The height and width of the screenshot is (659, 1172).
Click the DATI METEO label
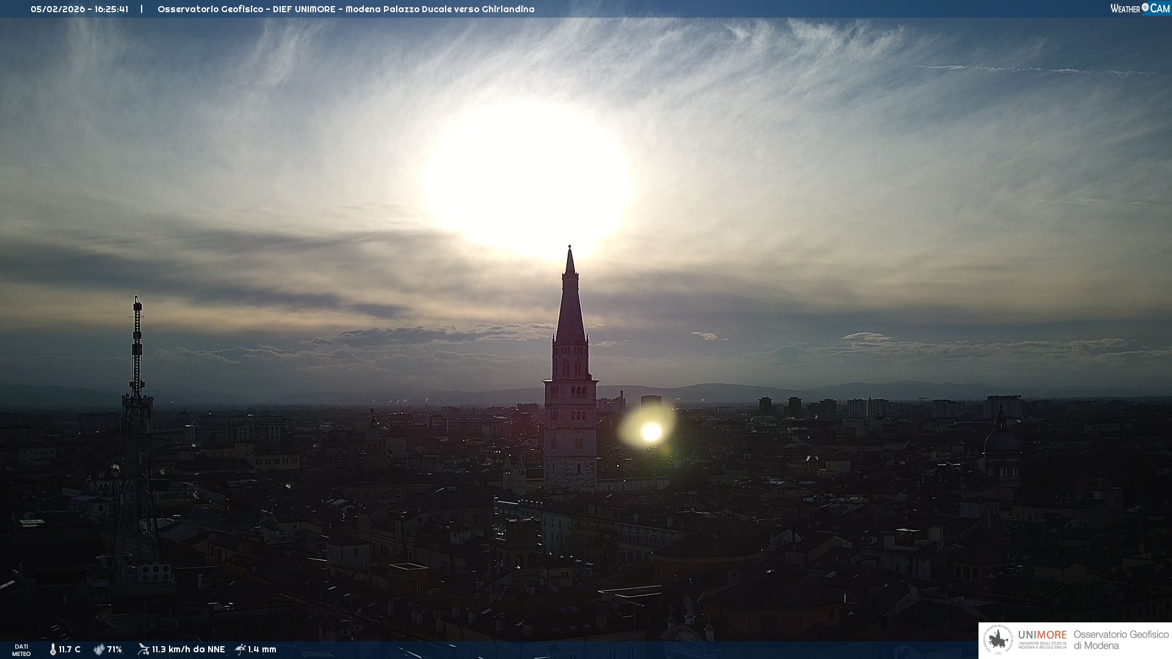(x=21, y=650)
